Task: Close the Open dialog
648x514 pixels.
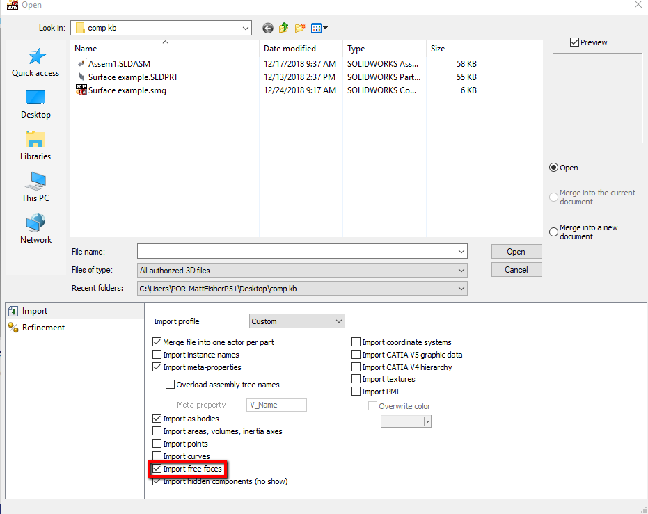Action: tap(638, 5)
